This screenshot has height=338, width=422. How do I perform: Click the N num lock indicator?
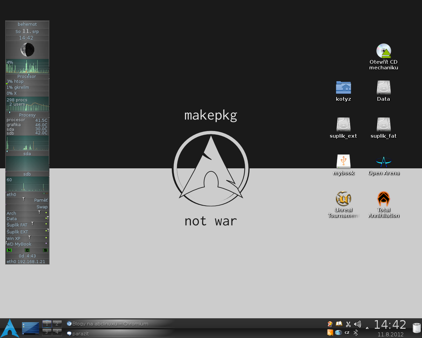pos(9,250)
